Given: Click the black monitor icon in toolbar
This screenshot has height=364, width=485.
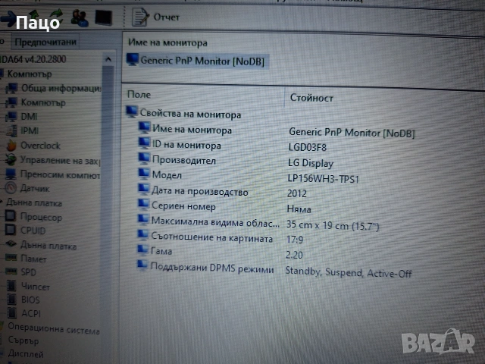Looking at the screenshot, I should pos(103,17).
